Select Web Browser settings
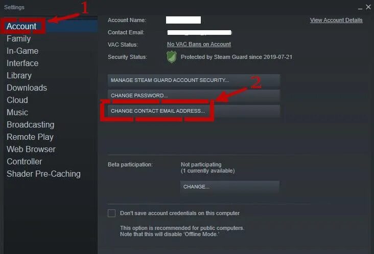This screenshot has height=254, width=374. point(31,149)
